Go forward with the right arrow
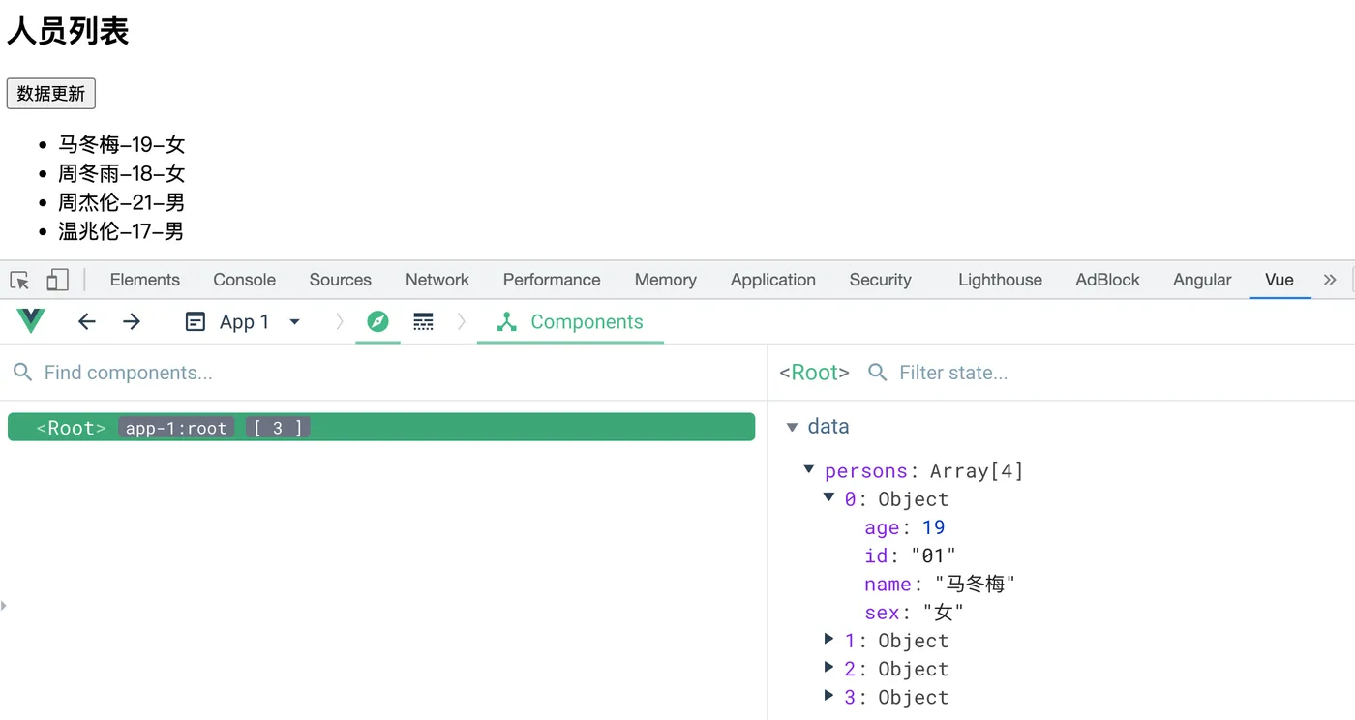The width and height of the screenshot is (1355, 720). [x=132, y=322]
